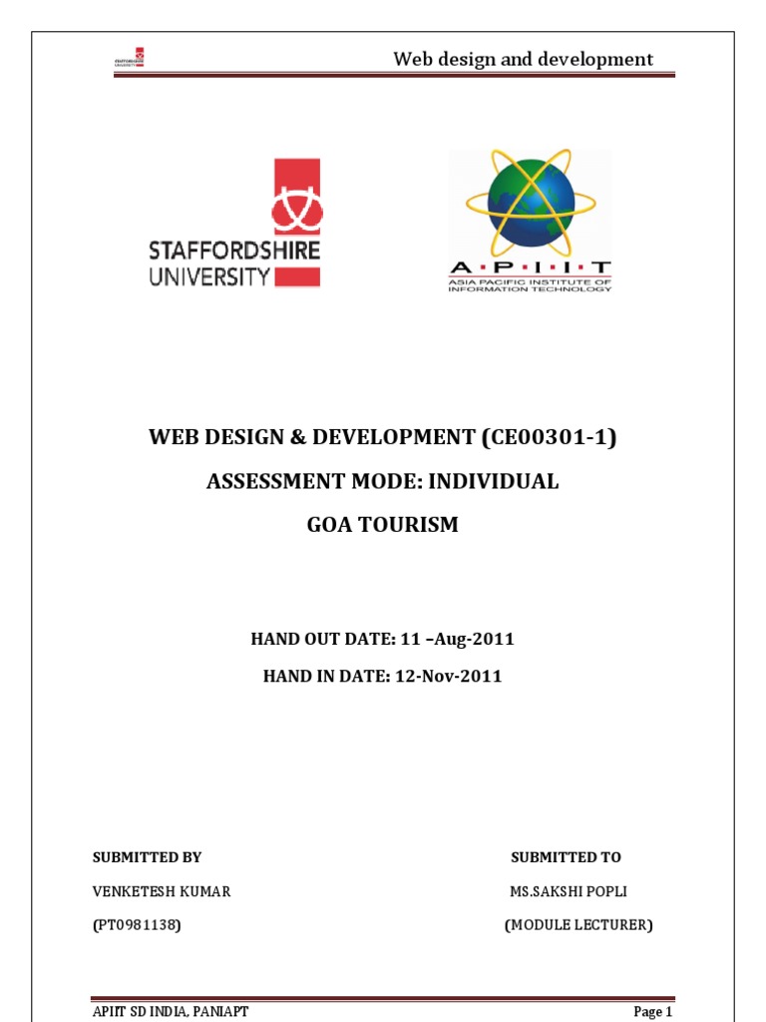
Task: Click the name 'VENKETESH KUMAR'
Action: click(162, 891)
